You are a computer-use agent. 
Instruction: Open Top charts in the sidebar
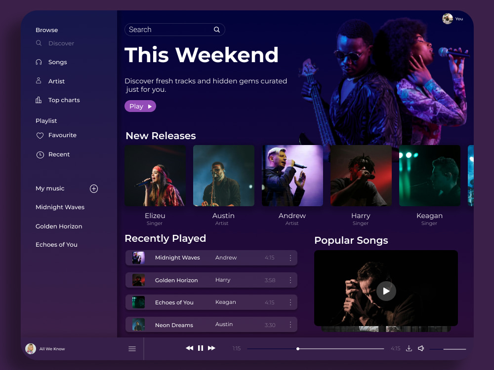tap(64, 100)
